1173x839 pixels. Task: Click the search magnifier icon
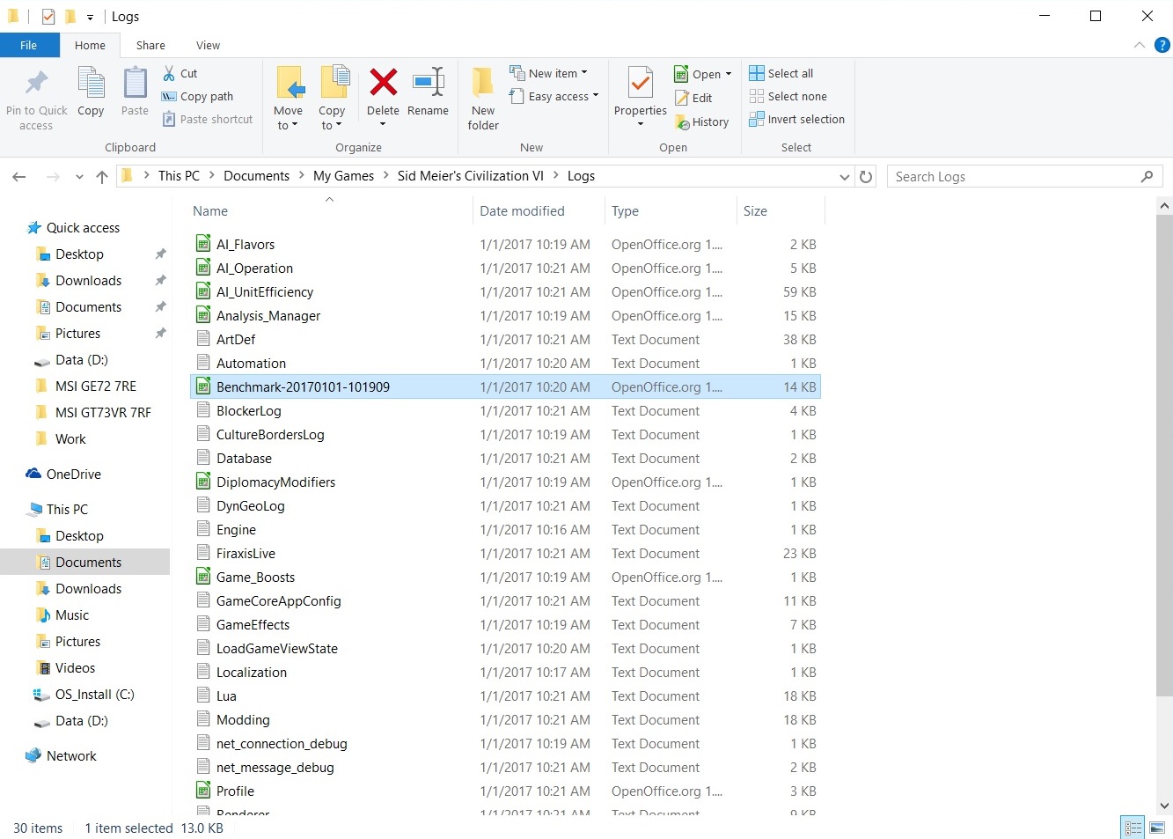pyautogui.click(x=1147, y=177)
